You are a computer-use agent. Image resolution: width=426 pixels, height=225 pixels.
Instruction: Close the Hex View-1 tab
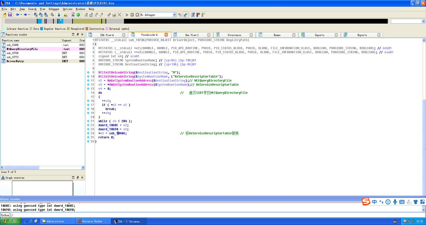(x=209, y=35)
